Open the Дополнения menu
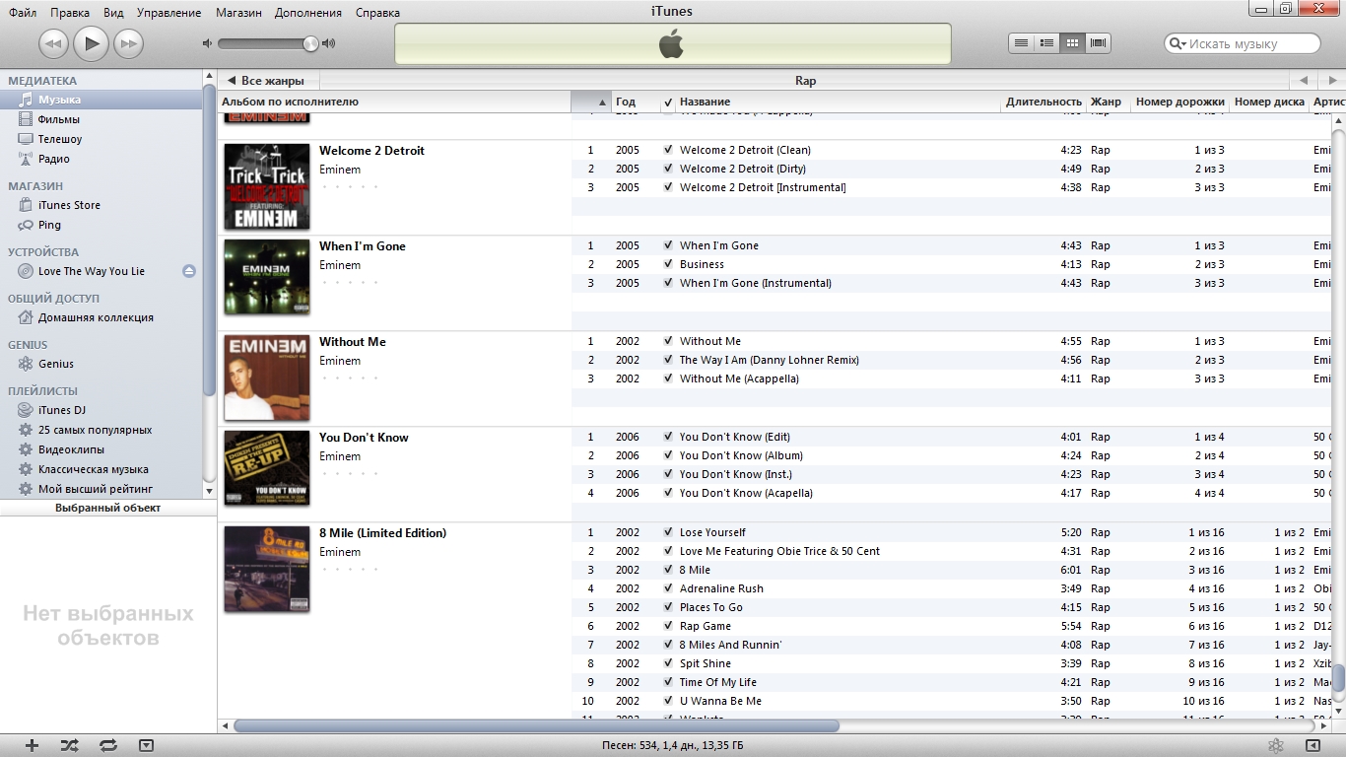The width and height of the screenshot is (1346, 757). click(308, 13)
